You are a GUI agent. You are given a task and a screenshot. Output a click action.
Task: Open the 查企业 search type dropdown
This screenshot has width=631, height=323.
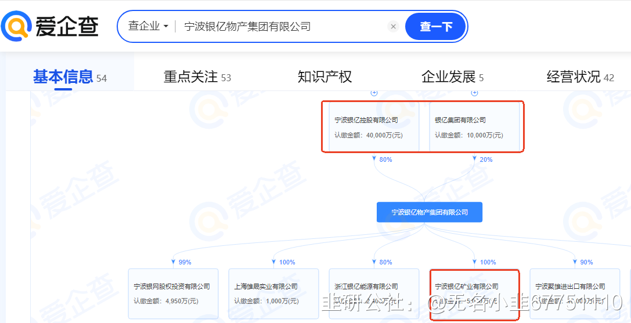point(148,27)
